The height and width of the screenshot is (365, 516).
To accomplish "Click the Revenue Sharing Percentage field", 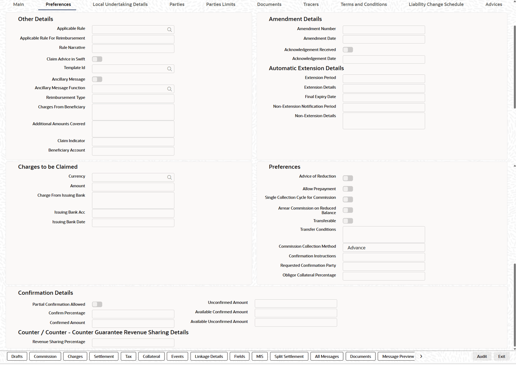I will pyautogui.click(x=133, y=343).
